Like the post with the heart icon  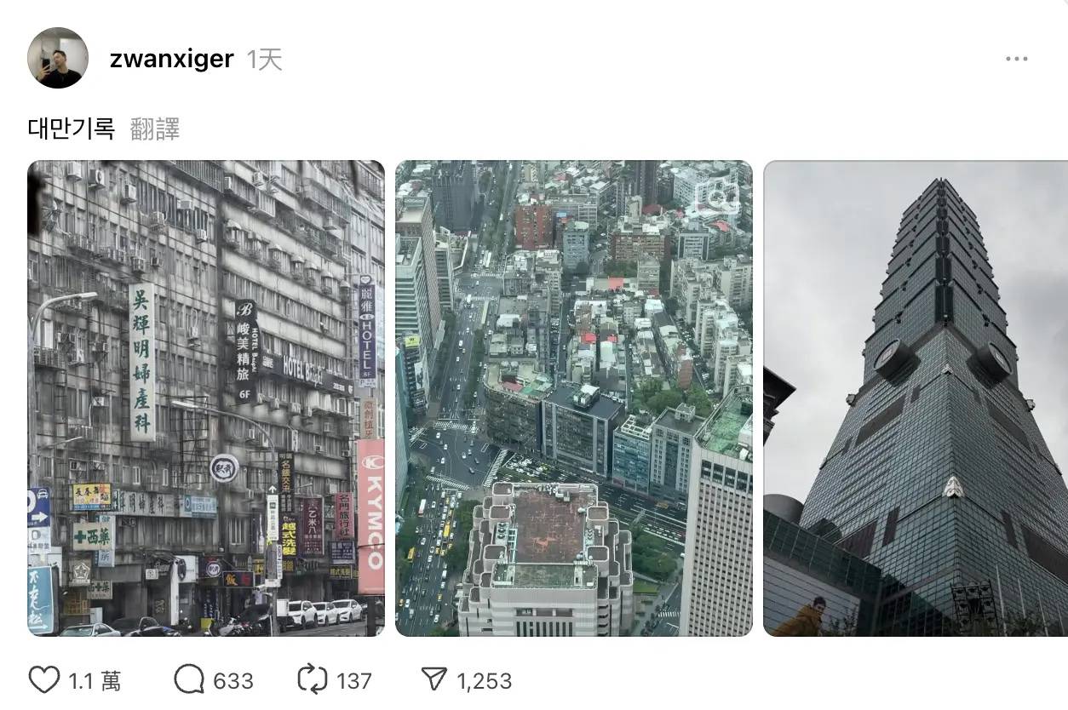coord(44,680)
